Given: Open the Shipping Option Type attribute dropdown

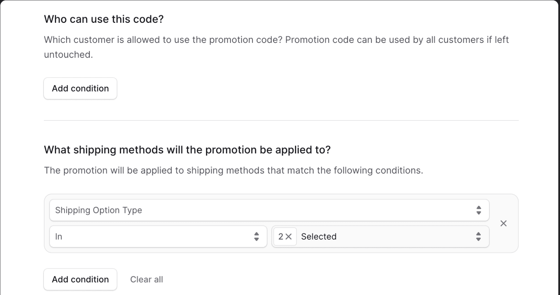Looking at the screenshot, I should pos(269,210).
